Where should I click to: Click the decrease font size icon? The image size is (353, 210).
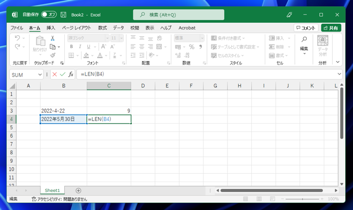coord(112,47)
